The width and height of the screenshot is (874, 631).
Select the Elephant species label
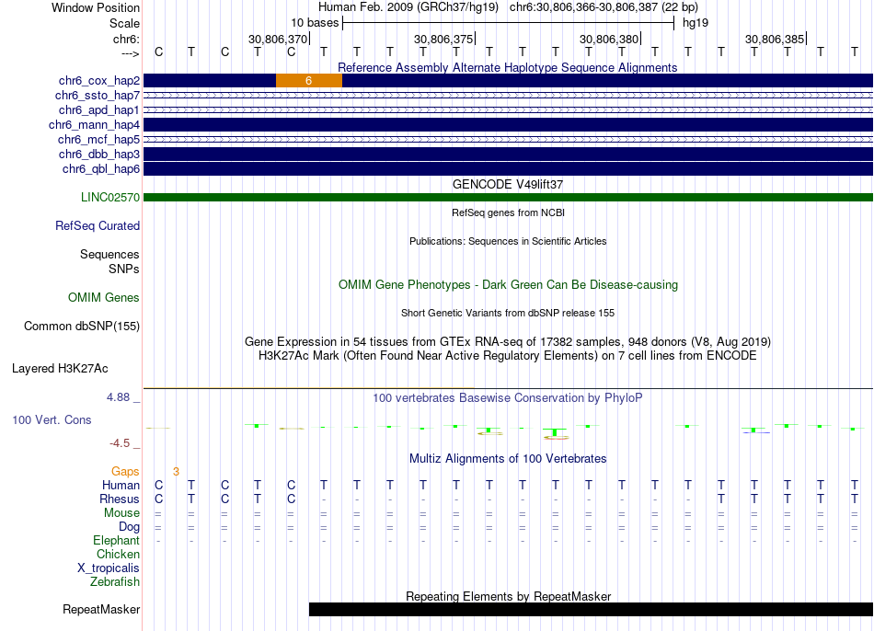click(117, 540)
